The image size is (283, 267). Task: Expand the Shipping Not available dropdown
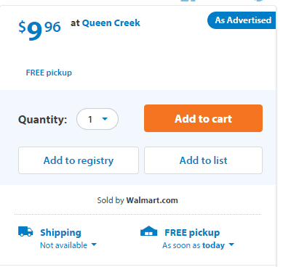coord(68,245)
